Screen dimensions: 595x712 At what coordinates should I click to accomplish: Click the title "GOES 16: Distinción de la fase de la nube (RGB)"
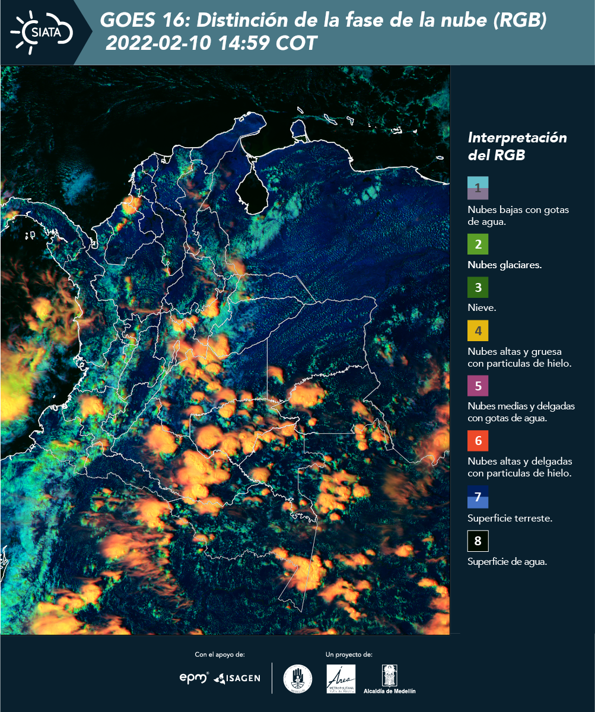tap(323, 21)
